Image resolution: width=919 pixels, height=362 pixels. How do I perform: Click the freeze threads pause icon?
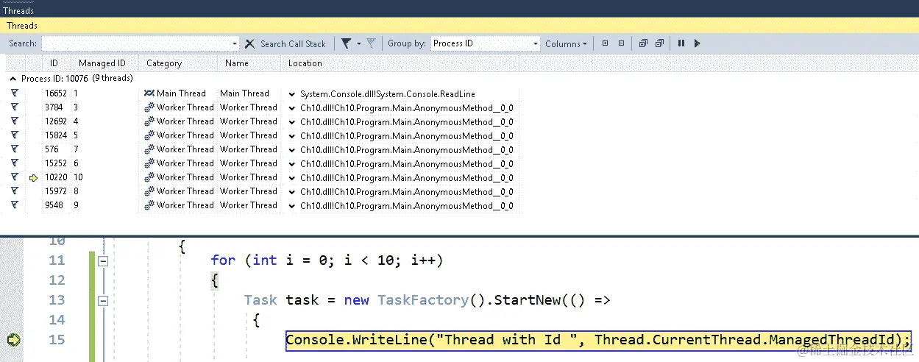tap(681, 43)
